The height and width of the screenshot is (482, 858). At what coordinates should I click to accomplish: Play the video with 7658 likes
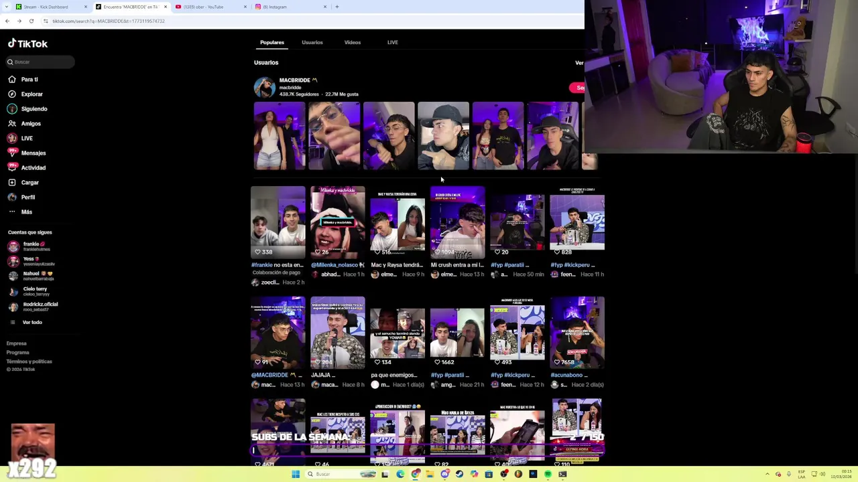[577, 333]
